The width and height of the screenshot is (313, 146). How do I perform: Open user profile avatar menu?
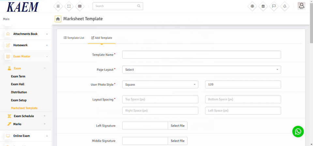point(301,6)
